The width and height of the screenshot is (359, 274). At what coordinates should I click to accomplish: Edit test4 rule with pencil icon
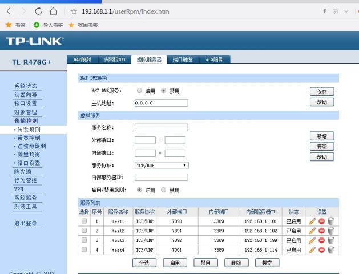coord(312,250)
